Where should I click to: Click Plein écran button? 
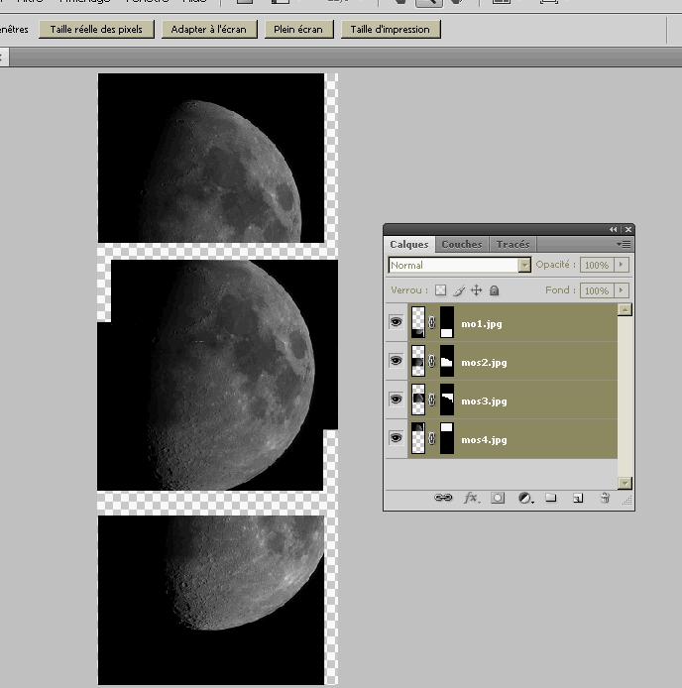pyautogui.click(x=298, y=30)
